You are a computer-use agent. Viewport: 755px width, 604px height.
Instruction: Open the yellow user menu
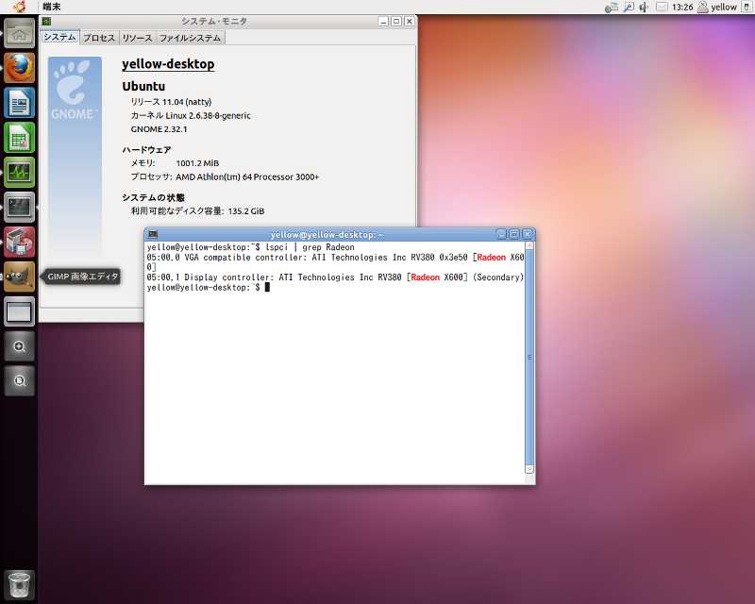coord(717,7)
